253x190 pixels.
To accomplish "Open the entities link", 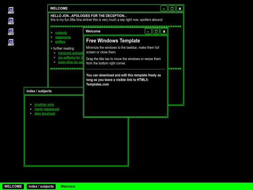I will pyautogui.click(x=60, y=42).
